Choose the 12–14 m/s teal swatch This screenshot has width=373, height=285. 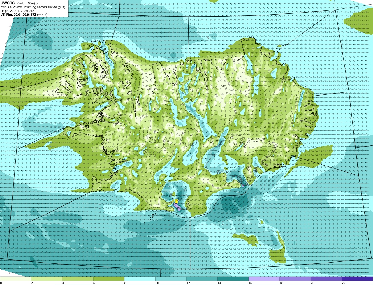[x=202, y=279]
